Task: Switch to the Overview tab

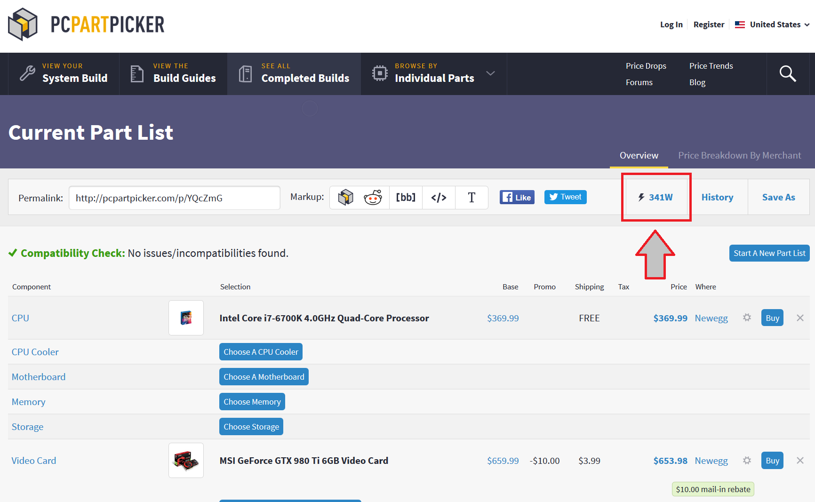Action: [x=639, y=155]
